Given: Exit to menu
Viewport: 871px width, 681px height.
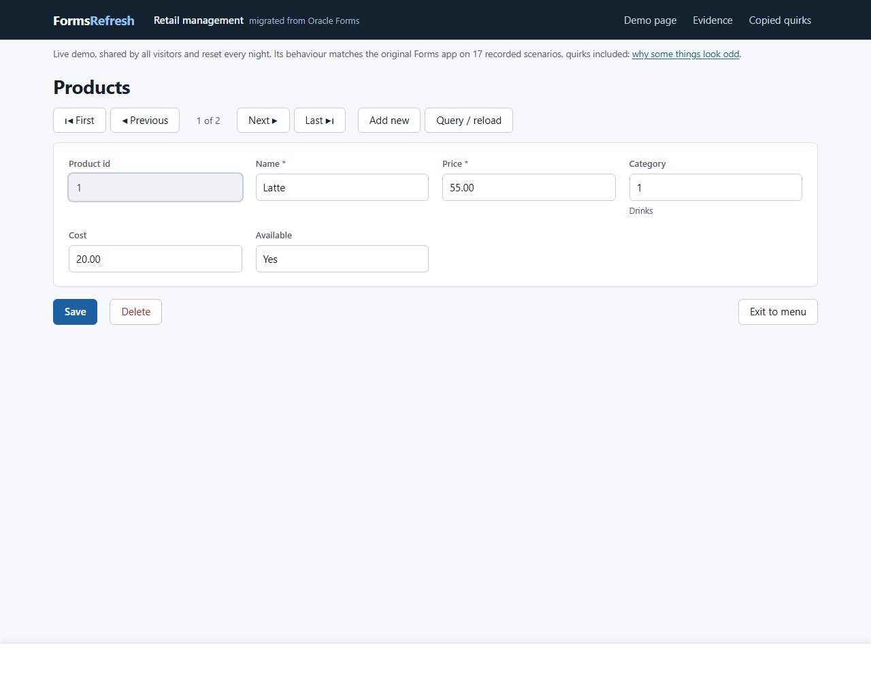Looking at the screenshot, I should point(778,312).
